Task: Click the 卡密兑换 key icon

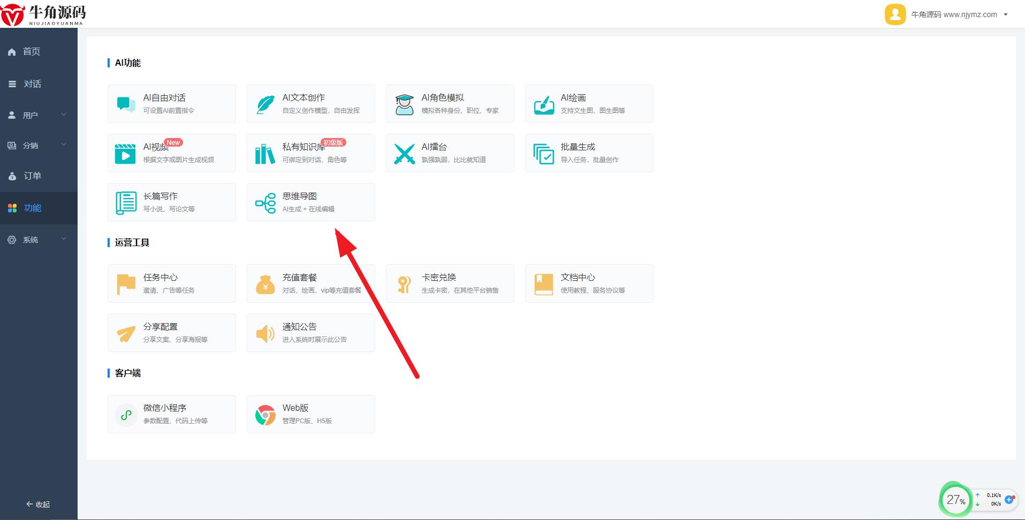Action: (405, 284)
